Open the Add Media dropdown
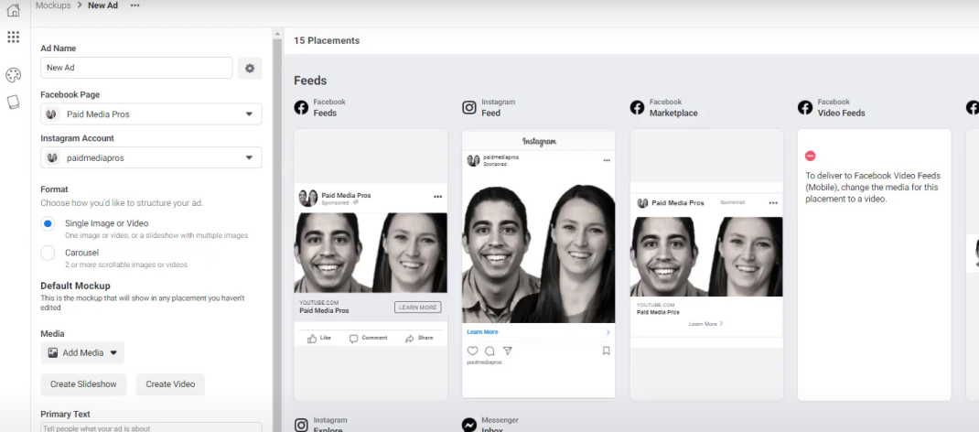 pos(82,352)
